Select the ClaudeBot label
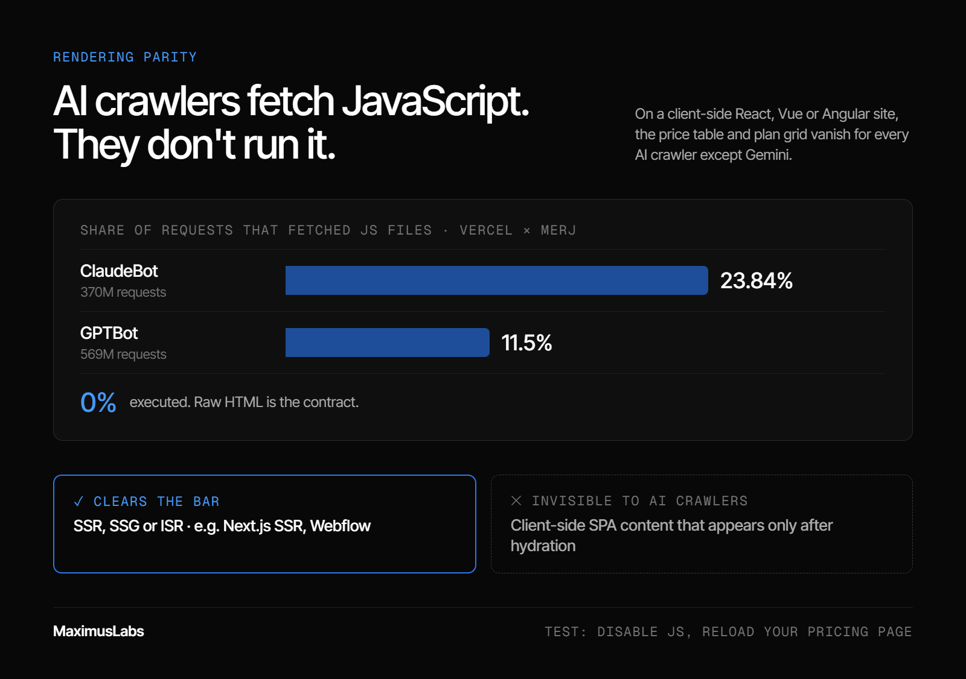Screen dimensions: 966x679 tap(119, 271)
